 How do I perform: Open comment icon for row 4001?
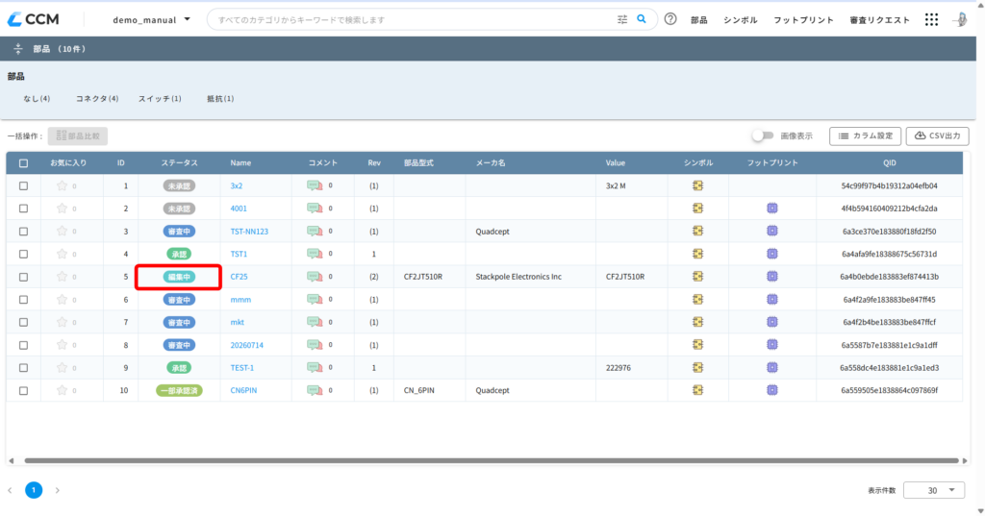[x=315, y=209]
